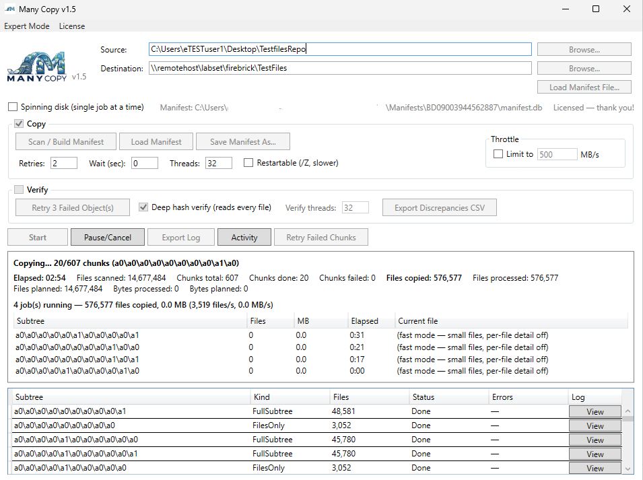Click into the Destination path field
Viewport: 643px width, 480px height.
coord(340,68)
